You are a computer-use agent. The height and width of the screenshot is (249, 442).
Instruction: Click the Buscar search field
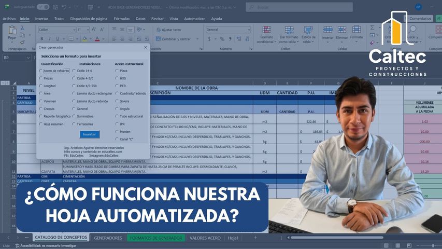pyautogui.click(x=300, y=7)
